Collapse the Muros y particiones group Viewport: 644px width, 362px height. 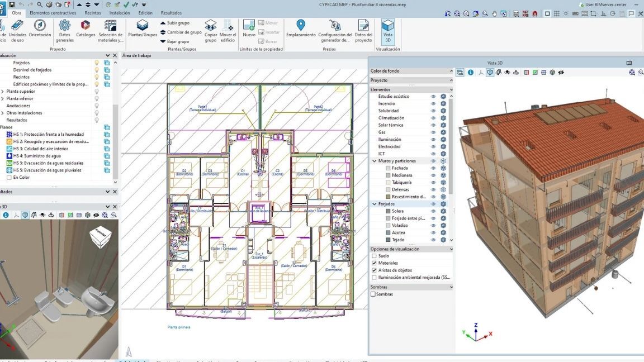[375, 161]
